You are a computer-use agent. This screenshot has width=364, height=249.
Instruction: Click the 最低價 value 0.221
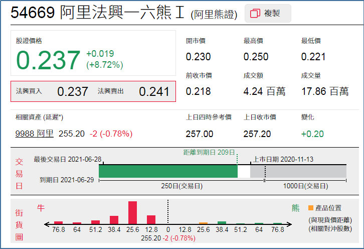pyautogui.click(x=313, y=57)
